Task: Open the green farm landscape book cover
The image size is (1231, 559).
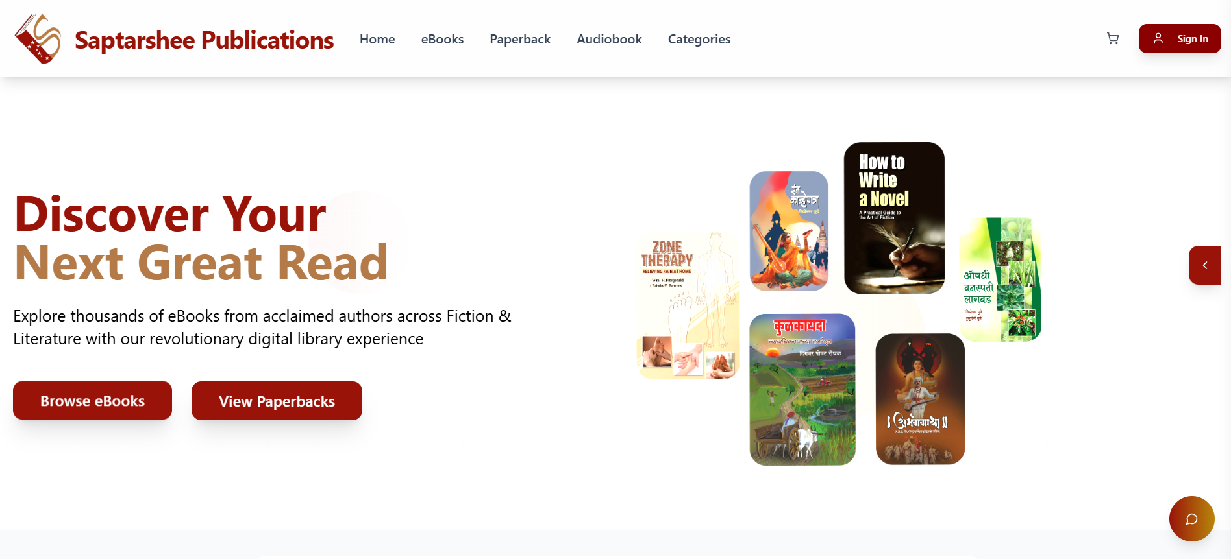Action: click(802, 389)
